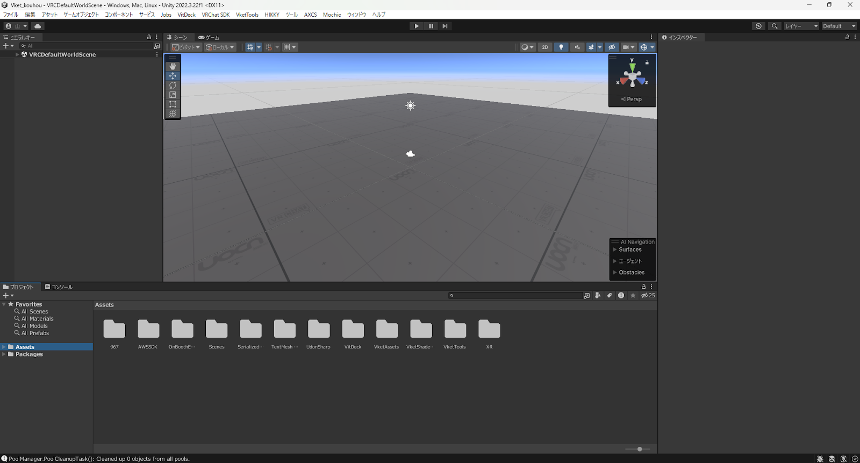Select the Rotate tool
Viewport: 860px width, 463px height.
[173, 86]
